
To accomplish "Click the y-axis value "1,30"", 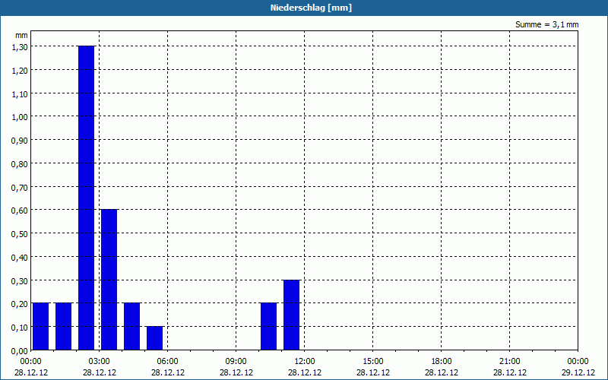I will [x=20, y=47].
